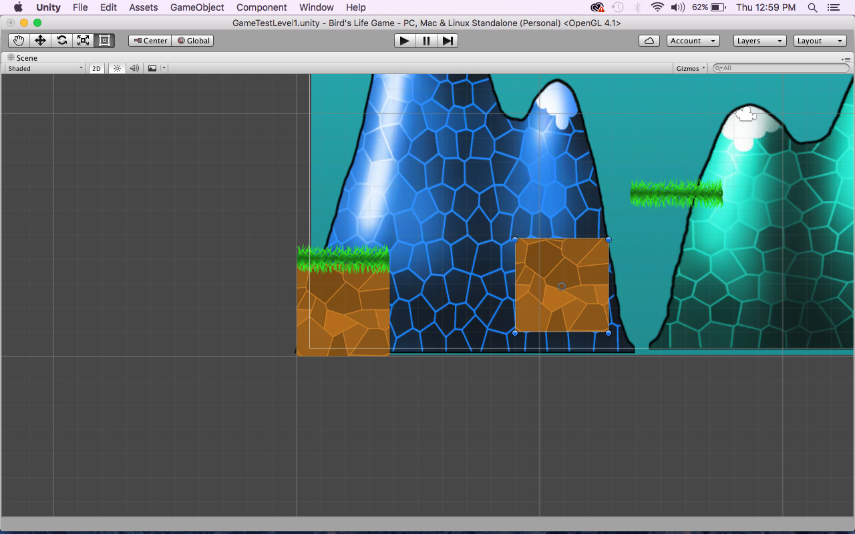The width and height of the screenshot is (855, 534).
Task: Select the Hand tool
Action: tap(18, 40)
